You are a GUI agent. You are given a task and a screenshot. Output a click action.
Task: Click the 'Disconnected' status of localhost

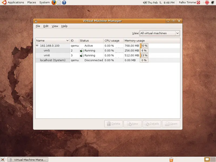[94, 60]
